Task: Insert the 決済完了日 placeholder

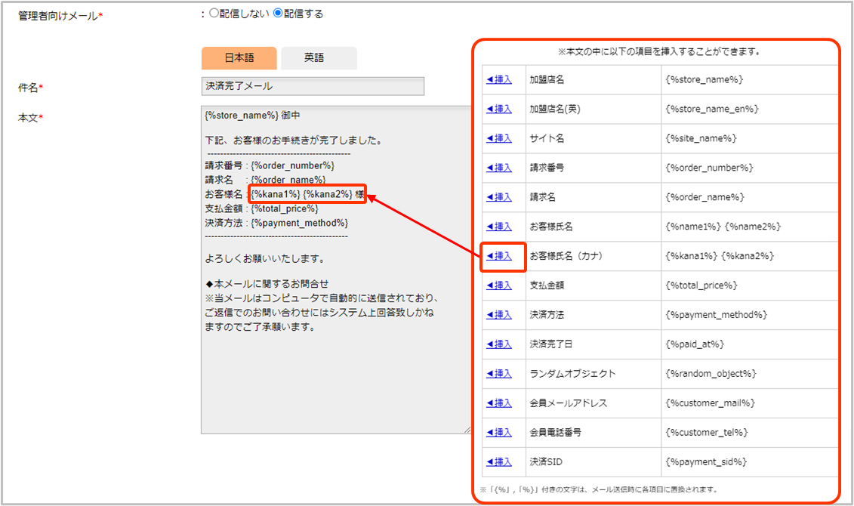Action: coord(499,344)
